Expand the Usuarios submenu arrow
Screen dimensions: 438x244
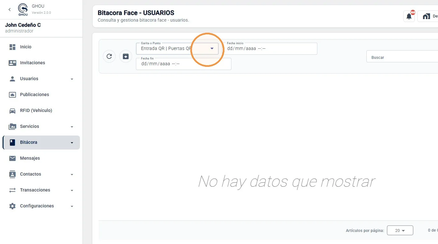click(72, 79)
